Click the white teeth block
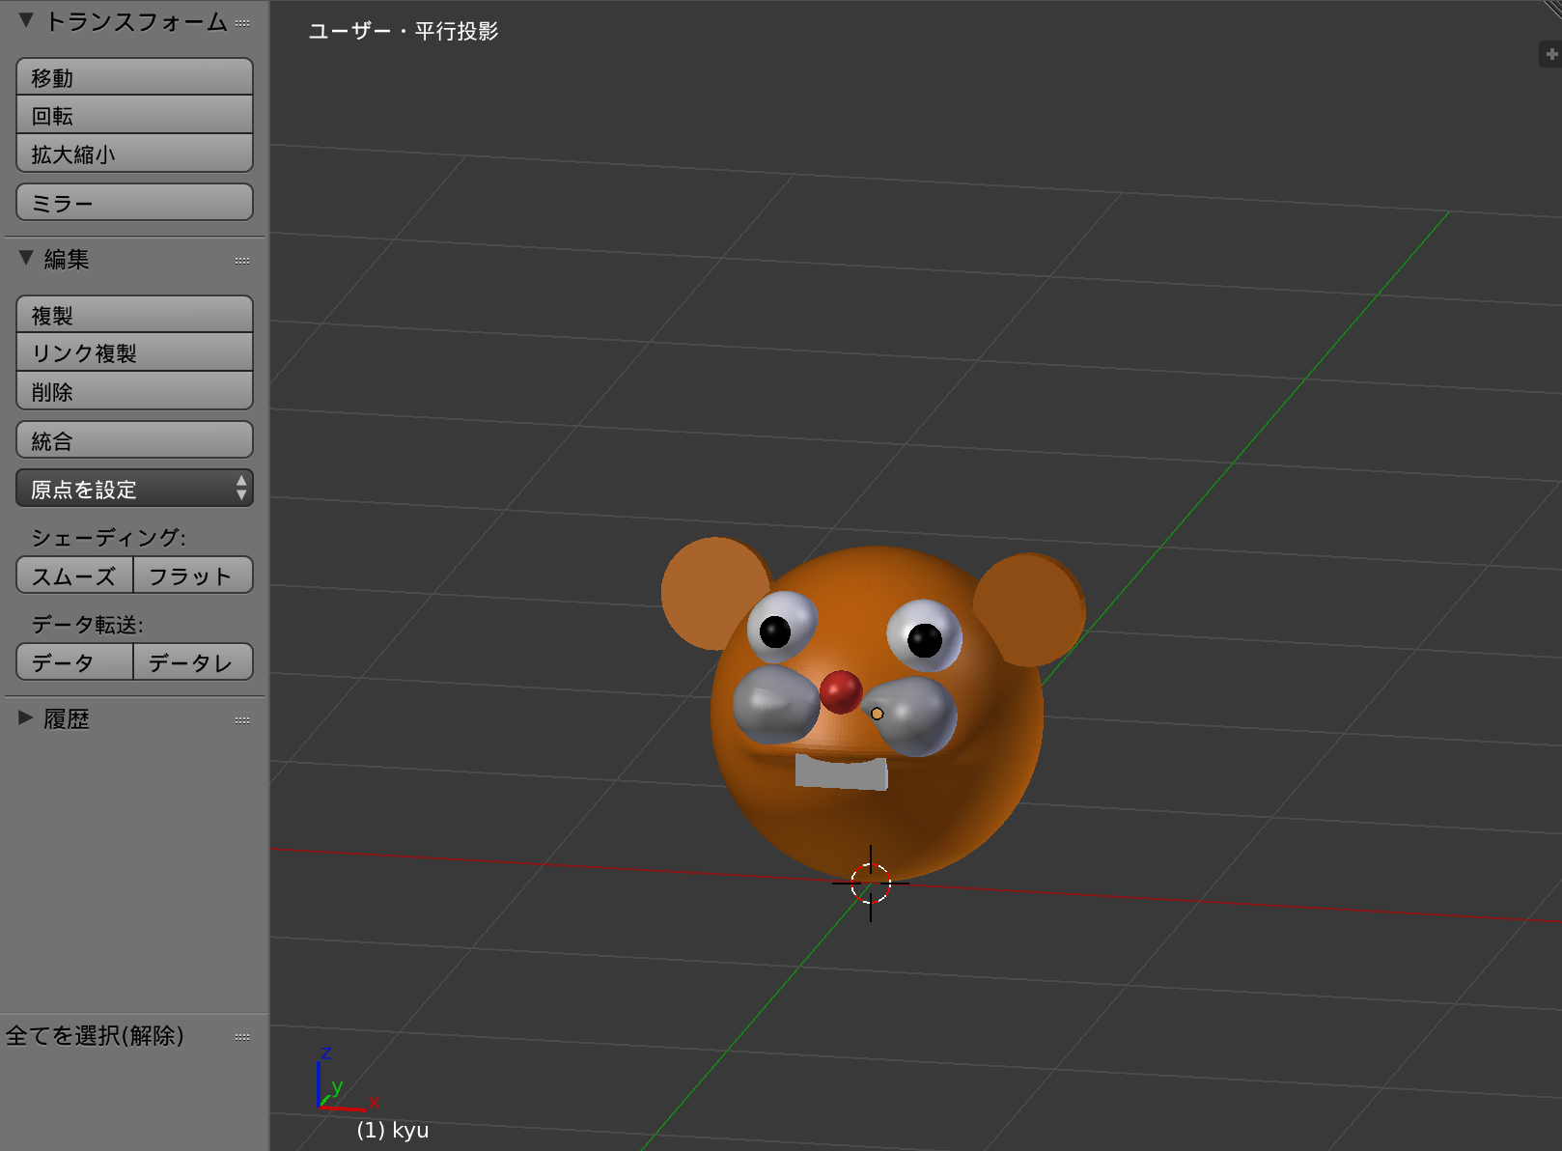1562x1151 pixels. pyautogui.click(x=841, y=772)
